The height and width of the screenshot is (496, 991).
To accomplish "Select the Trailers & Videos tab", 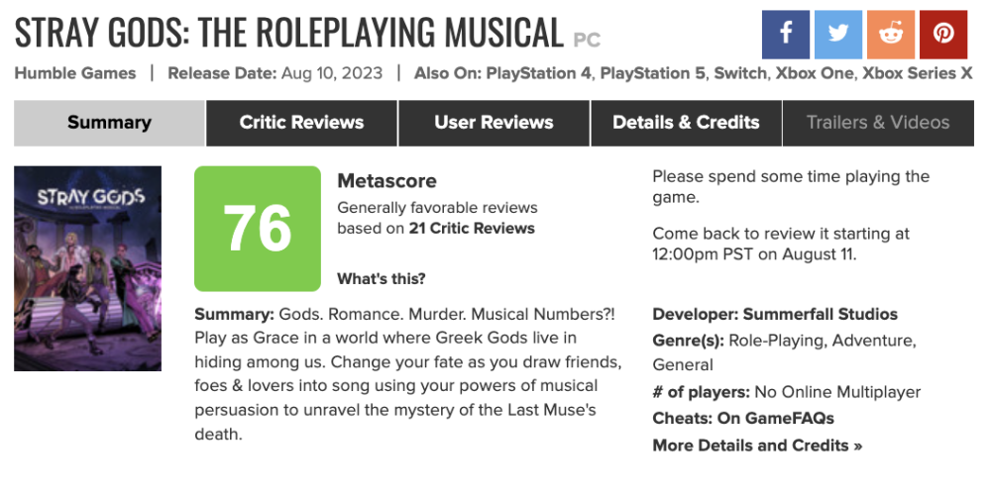I will point(878,123).
